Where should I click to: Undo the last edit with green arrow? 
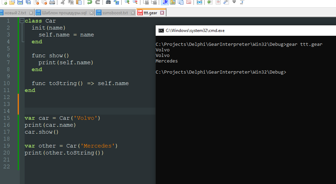[90, 2]
